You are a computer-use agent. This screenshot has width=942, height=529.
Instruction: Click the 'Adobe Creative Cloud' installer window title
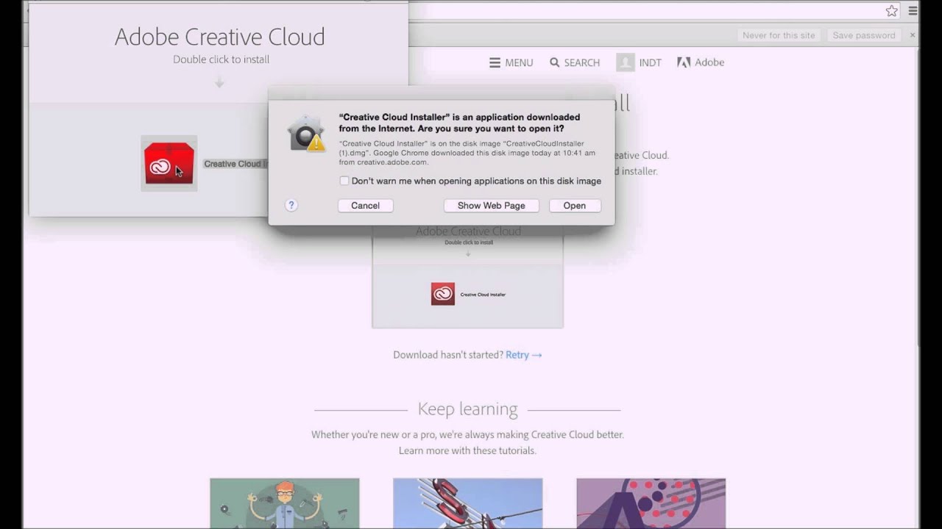tap(219, 37)
